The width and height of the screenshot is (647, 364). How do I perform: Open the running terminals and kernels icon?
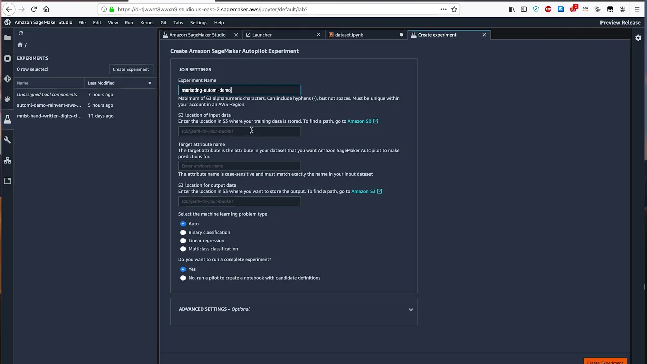point(7,58)
